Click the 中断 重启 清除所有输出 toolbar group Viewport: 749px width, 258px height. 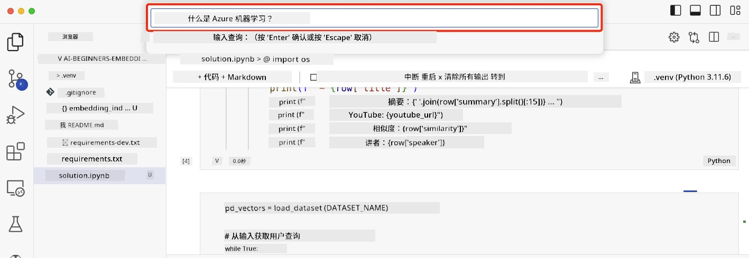coord(455,77)
